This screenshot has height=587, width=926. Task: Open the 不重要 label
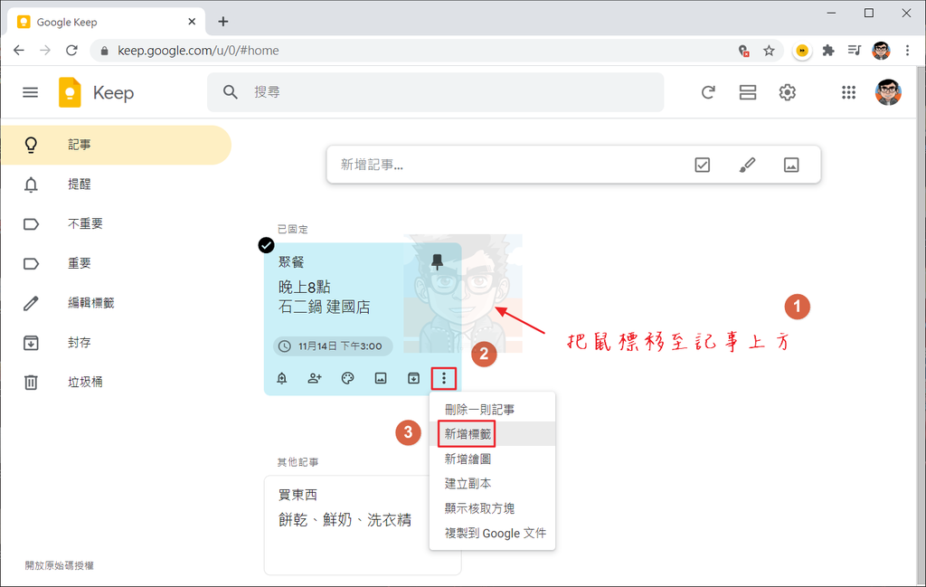[x=116, y=223]
